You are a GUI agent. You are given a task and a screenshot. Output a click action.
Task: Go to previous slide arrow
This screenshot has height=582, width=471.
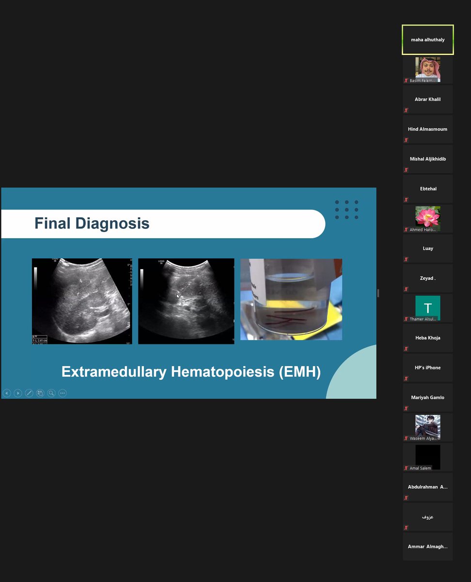pos(7,393)
